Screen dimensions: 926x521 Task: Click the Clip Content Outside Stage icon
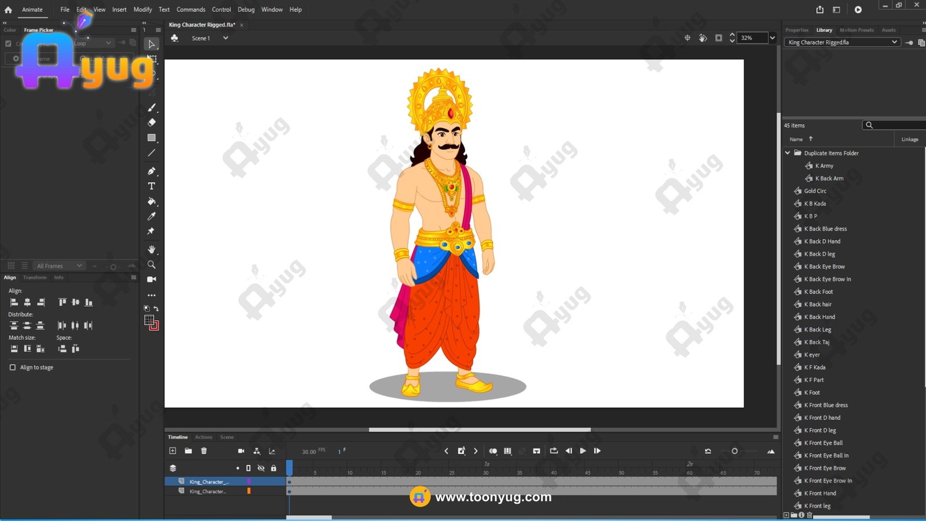[x=718, y=38]
